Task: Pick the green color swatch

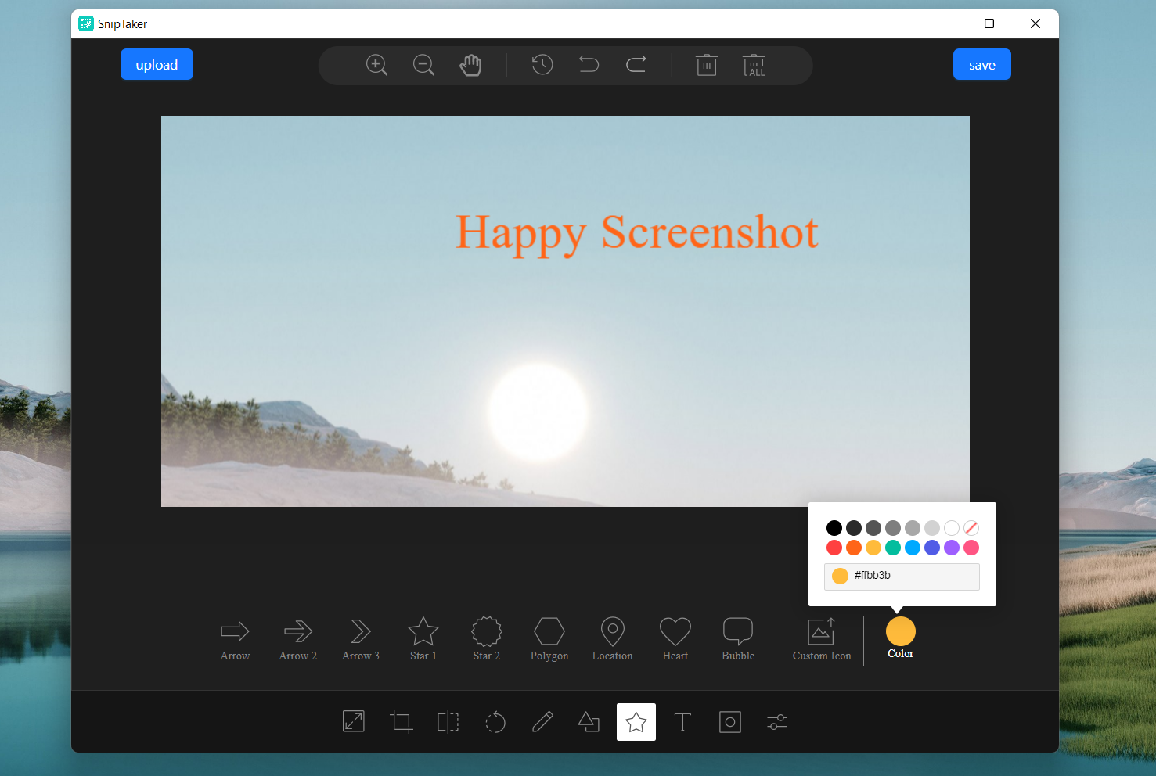Action: 893,548
